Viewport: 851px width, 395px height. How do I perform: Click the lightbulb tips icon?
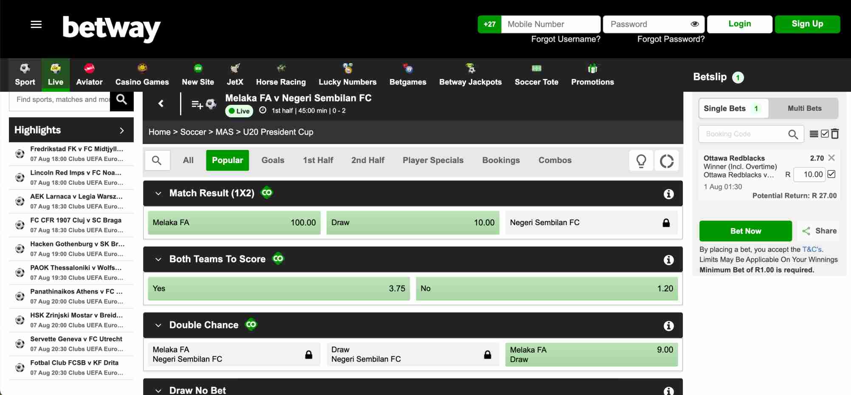click(x=641, y=161)
